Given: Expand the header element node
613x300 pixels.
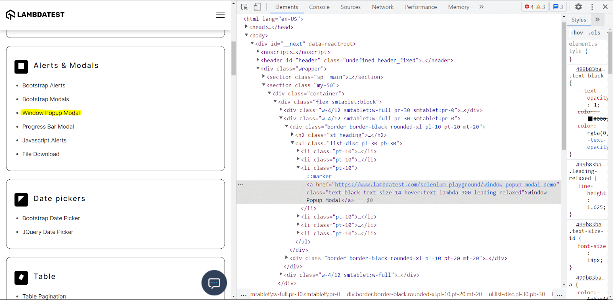Looking at the screenshot, I should point(258,60).
